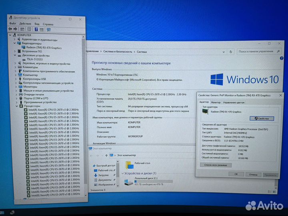Click the forward arrow in Device Manager toolbar
Screen dimensions: 288x216
click(x=16, y=29)
